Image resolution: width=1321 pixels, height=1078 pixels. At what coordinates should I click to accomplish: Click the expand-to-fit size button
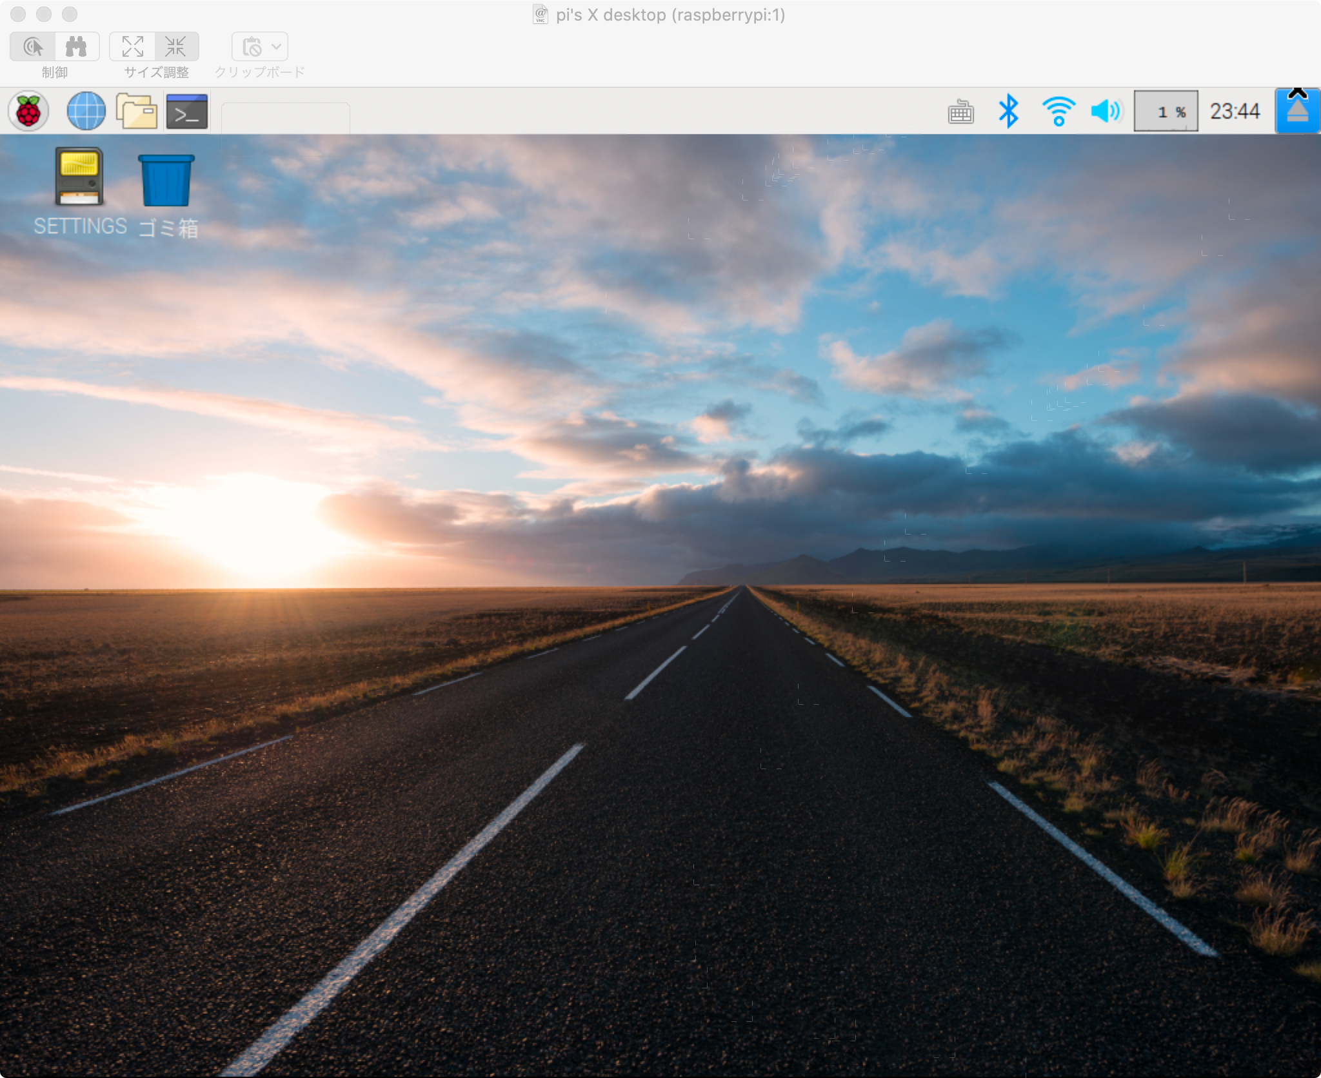(132, 46)
